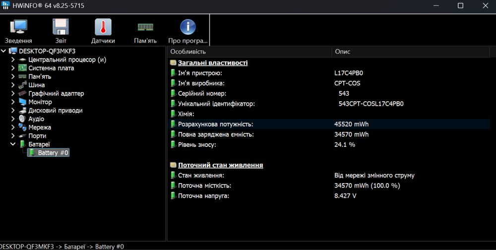
Task: Click the status bar path to Battery #0
Action: 62,247
